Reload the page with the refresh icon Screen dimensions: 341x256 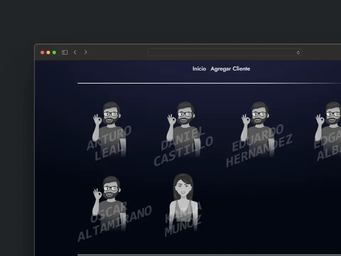298,52
